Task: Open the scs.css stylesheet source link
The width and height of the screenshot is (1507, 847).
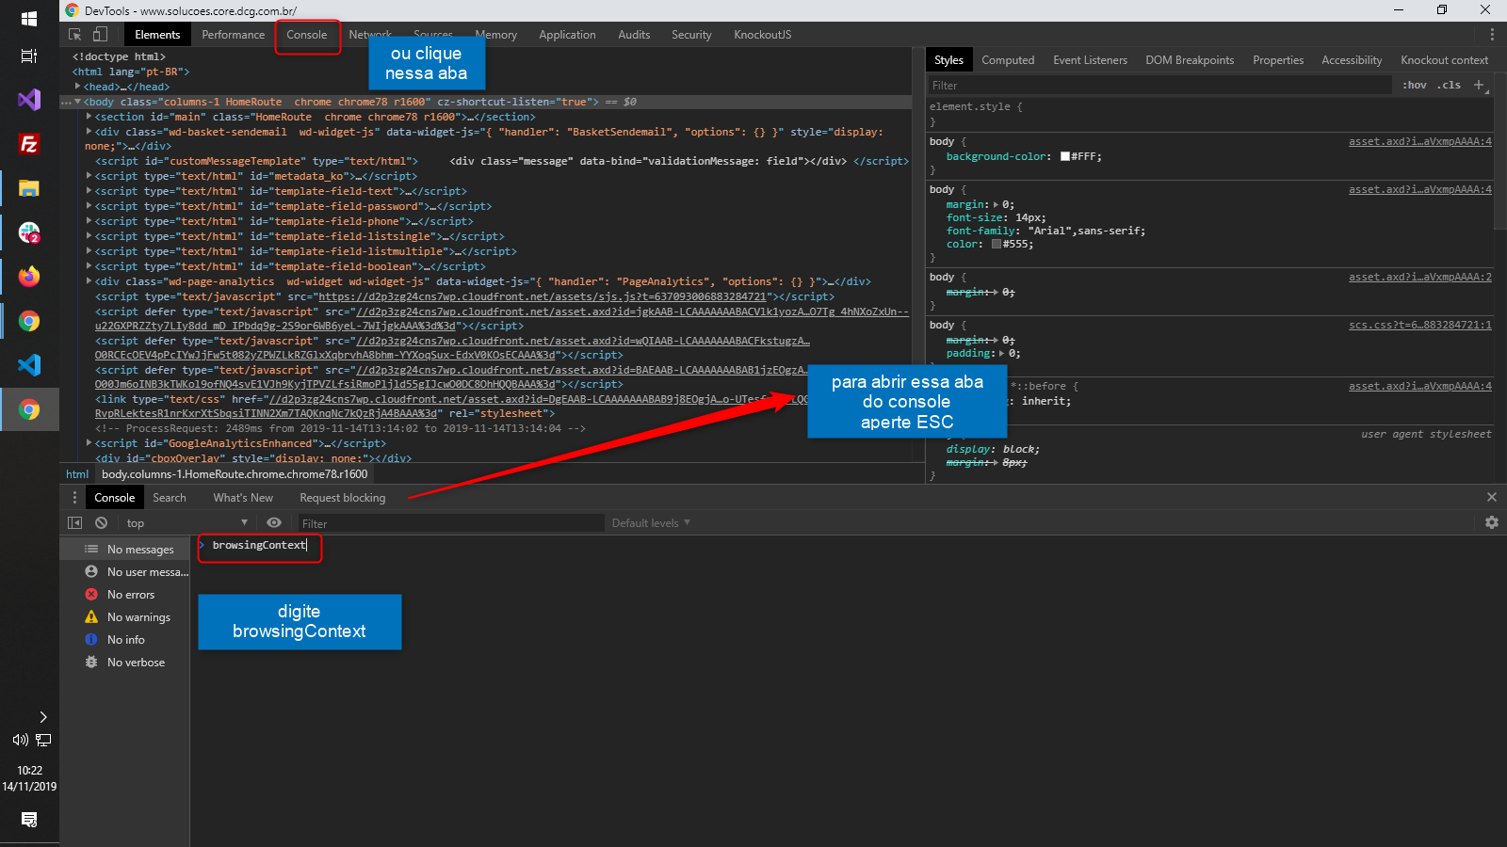Action: [1420, 325]
